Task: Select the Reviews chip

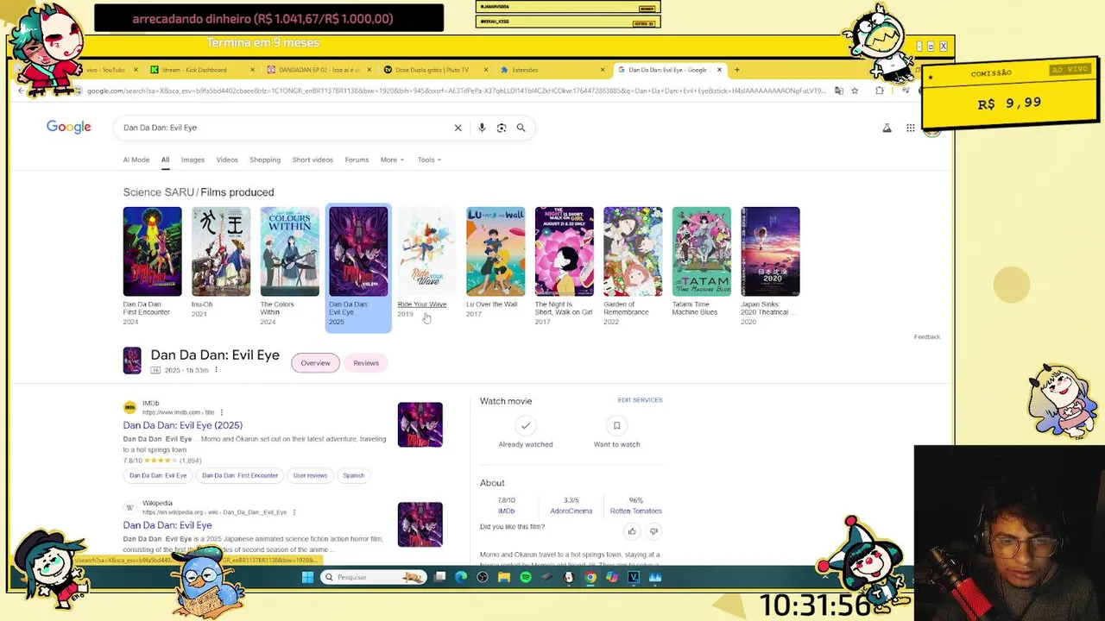Action: click(366, 363)
